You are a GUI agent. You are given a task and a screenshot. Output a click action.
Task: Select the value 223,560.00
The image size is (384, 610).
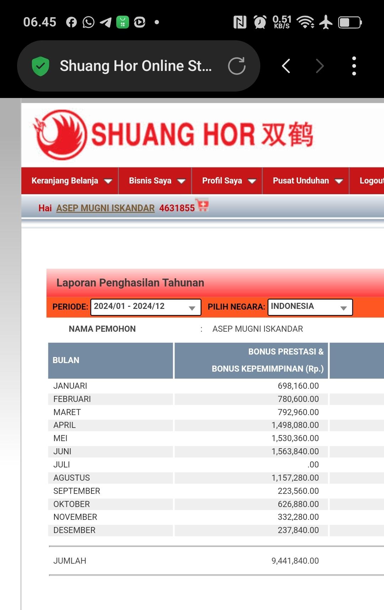pos(298,491)
